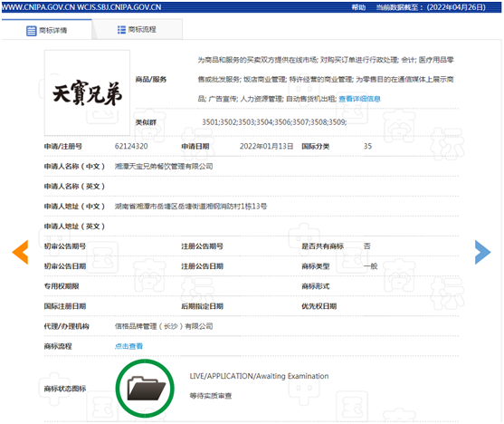The width and height of the screenshot is (504, 424).
Task: Click the blue next arrow
Action: coord(483,252)
